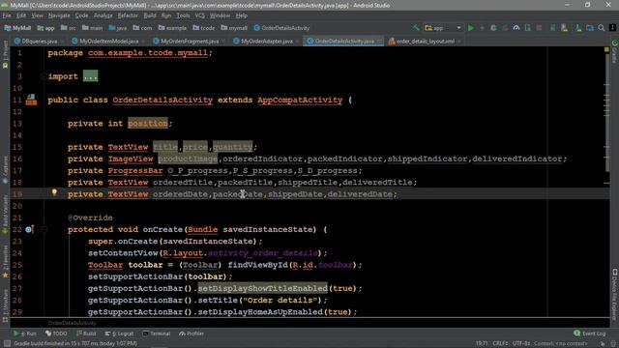Click the Run with Coverage icon
This screenshot has height=348, width=619.
pyautogui.click(x=505, y=28)
